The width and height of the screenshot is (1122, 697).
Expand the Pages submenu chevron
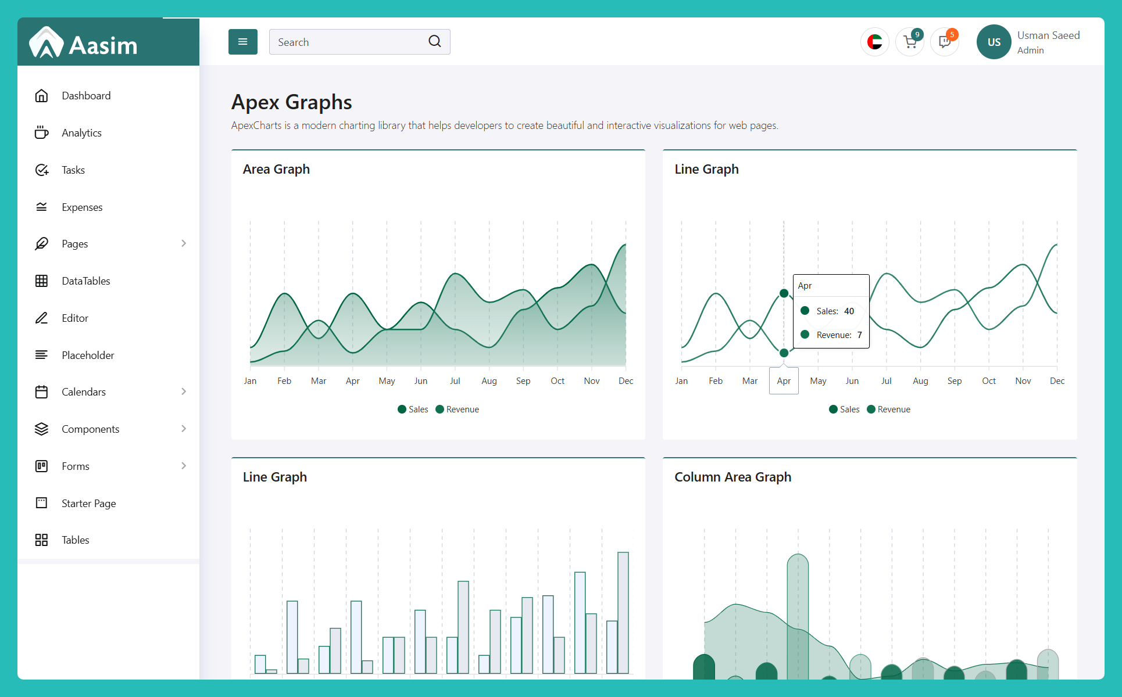pyautogui.click(x=184, y=243)
